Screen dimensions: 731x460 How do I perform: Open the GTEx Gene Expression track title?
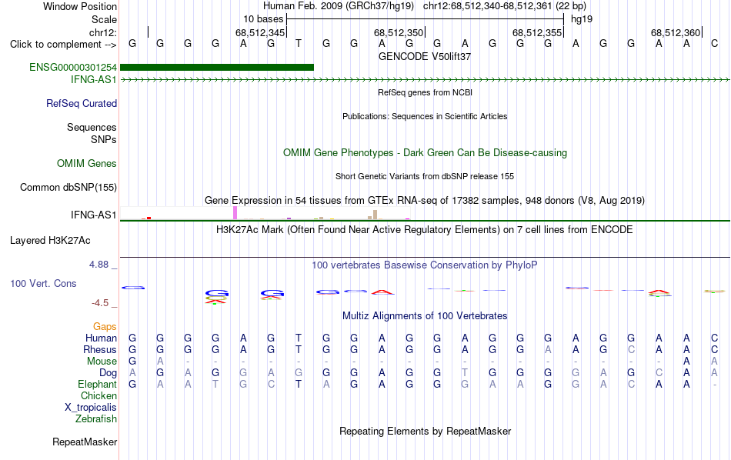pos(425,201)
